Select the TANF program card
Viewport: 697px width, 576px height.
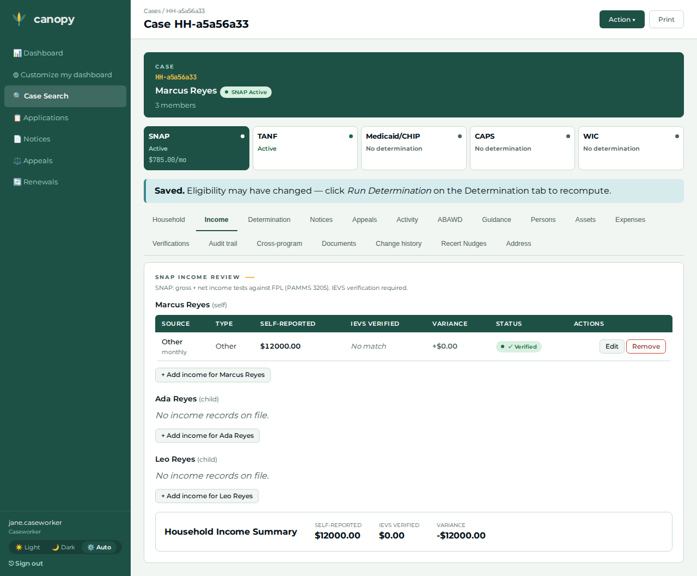coord(305,148)
